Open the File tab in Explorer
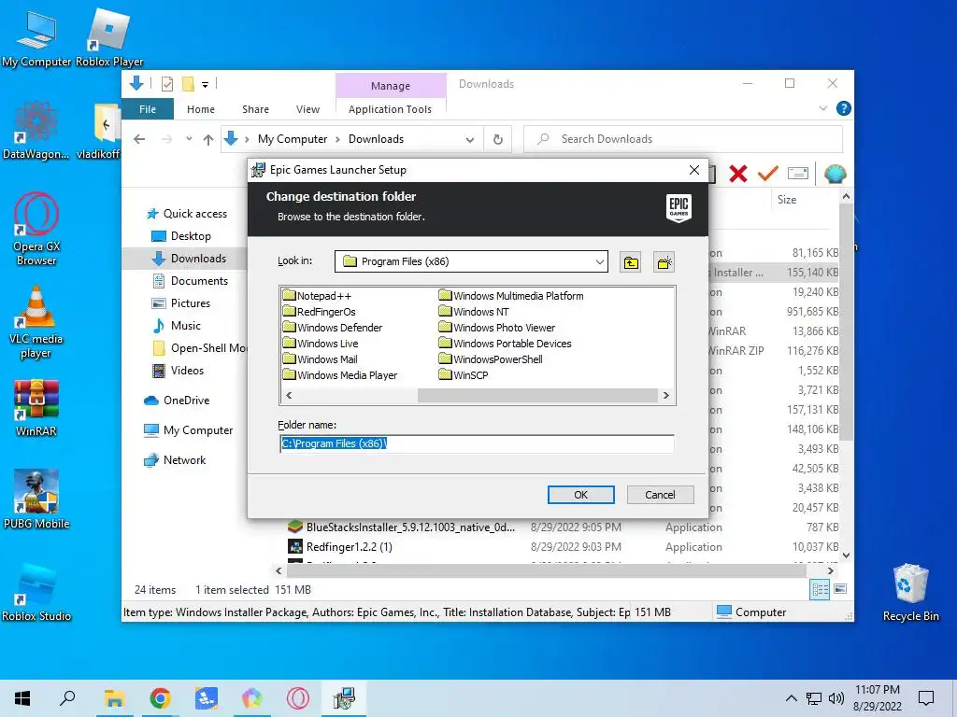Image resolution: width=957 pixels, height=717 pixels. tap(148, 109)
